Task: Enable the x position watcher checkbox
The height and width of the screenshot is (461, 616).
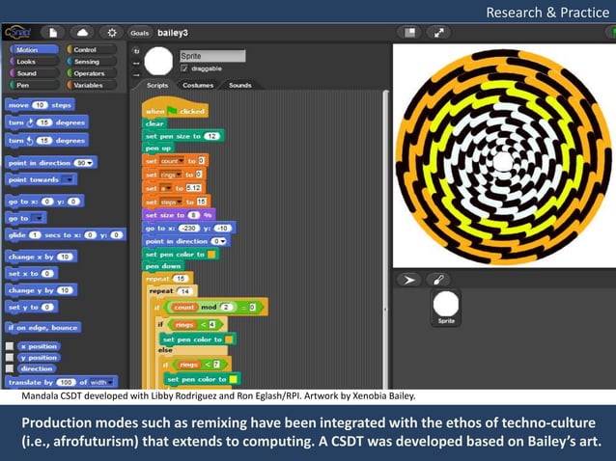Action: 10,346
